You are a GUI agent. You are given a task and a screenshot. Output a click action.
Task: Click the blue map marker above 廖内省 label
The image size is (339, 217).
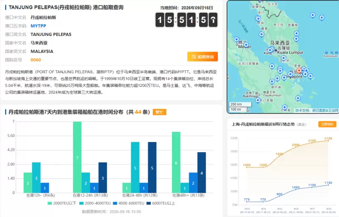(x=272, y=82)
